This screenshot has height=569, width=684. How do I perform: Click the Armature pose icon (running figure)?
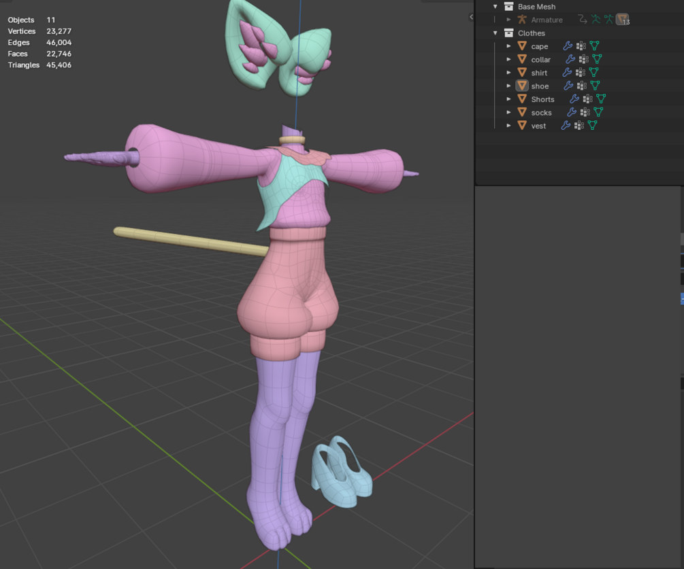click(x=596, y=19)
